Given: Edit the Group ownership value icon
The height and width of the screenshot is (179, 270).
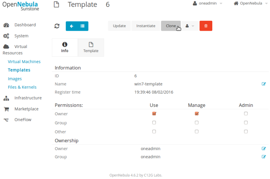Looking at the screenshot, I should [x=264, y=157].
